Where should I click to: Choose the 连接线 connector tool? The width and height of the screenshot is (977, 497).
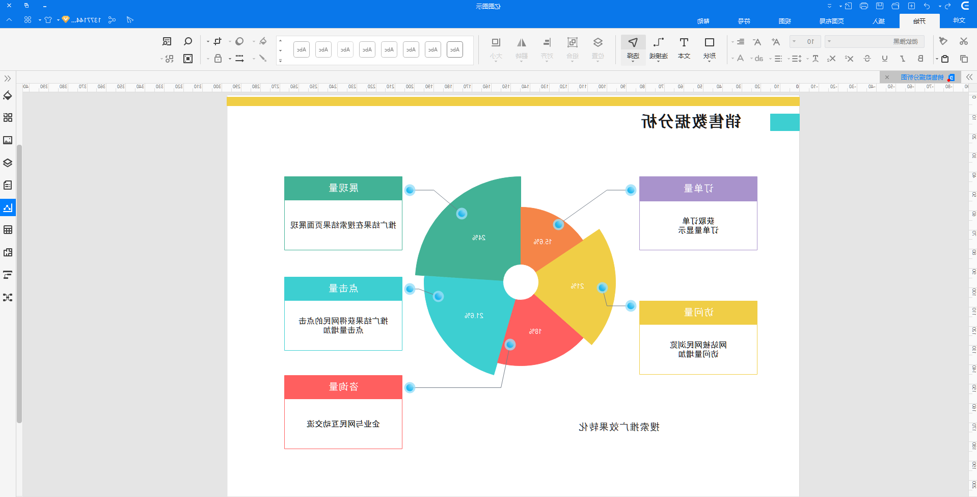coord(658,49)
